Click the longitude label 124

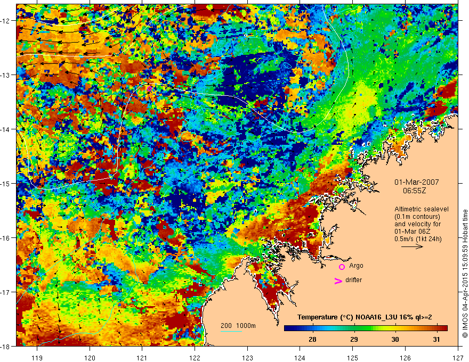point(300,358)
